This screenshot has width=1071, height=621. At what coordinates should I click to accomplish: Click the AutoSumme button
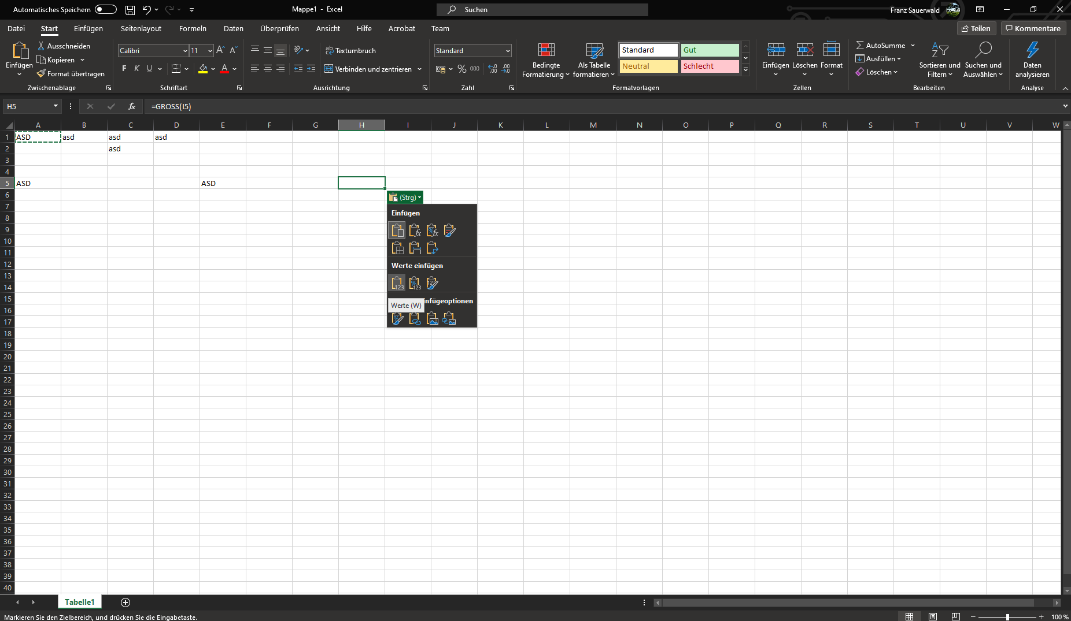[881, 45]
